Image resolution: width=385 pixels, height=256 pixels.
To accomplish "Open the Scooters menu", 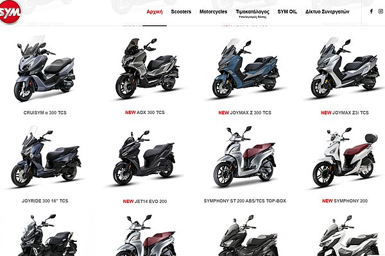I will coord(181,12).
